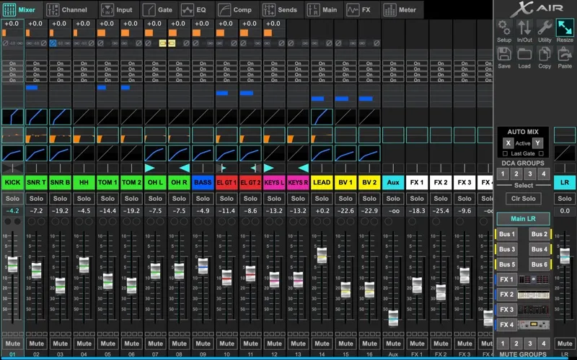Image resolution: width=577 pixels, height=360 pixels.
Task: Select Bus 1 sends on faders
Action: point(507,234)
